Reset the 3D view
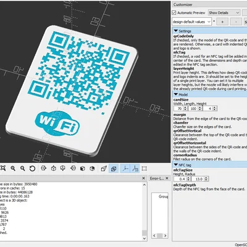Screen dimensions: 247x247 pos(32,169)
